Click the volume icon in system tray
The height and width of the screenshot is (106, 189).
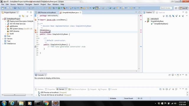point(175,103)
